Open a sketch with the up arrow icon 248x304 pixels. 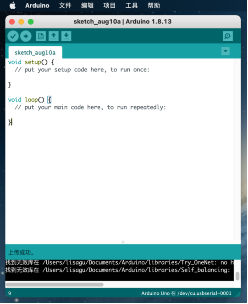point(54,36)
